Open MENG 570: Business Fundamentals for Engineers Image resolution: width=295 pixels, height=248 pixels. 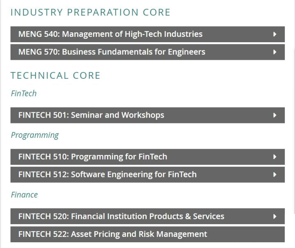pos(112,52)
